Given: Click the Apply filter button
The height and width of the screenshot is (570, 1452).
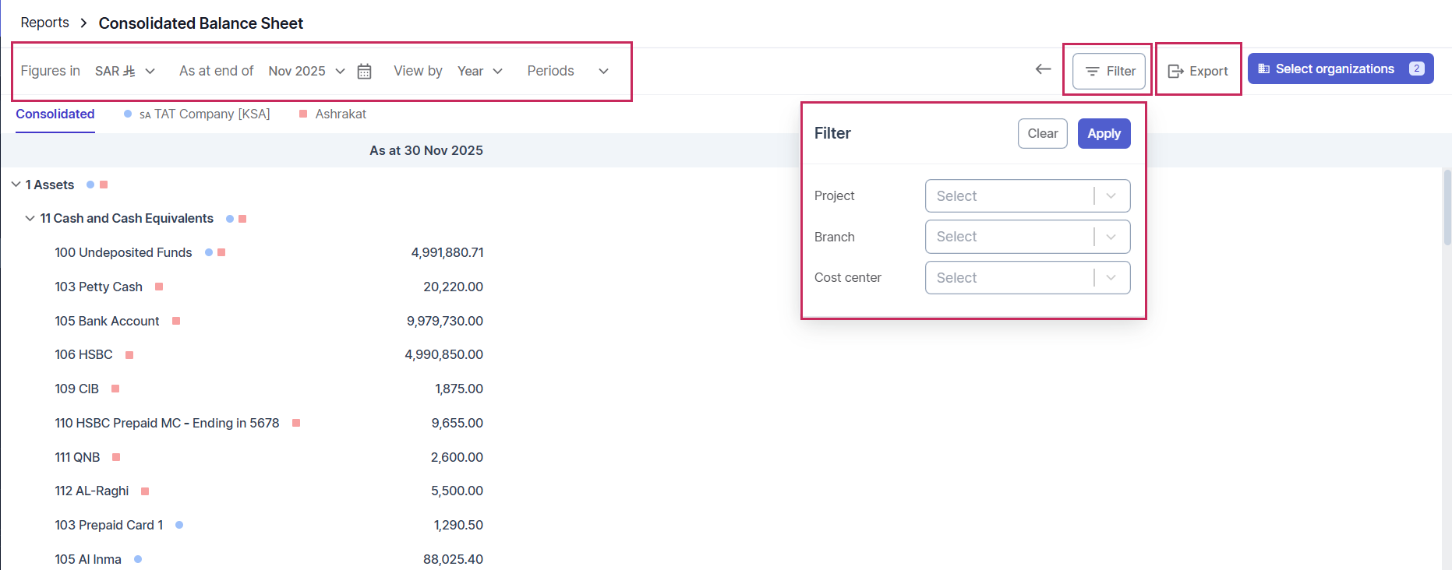Looking at the screenshot, I should click(x=1104, y=133).
